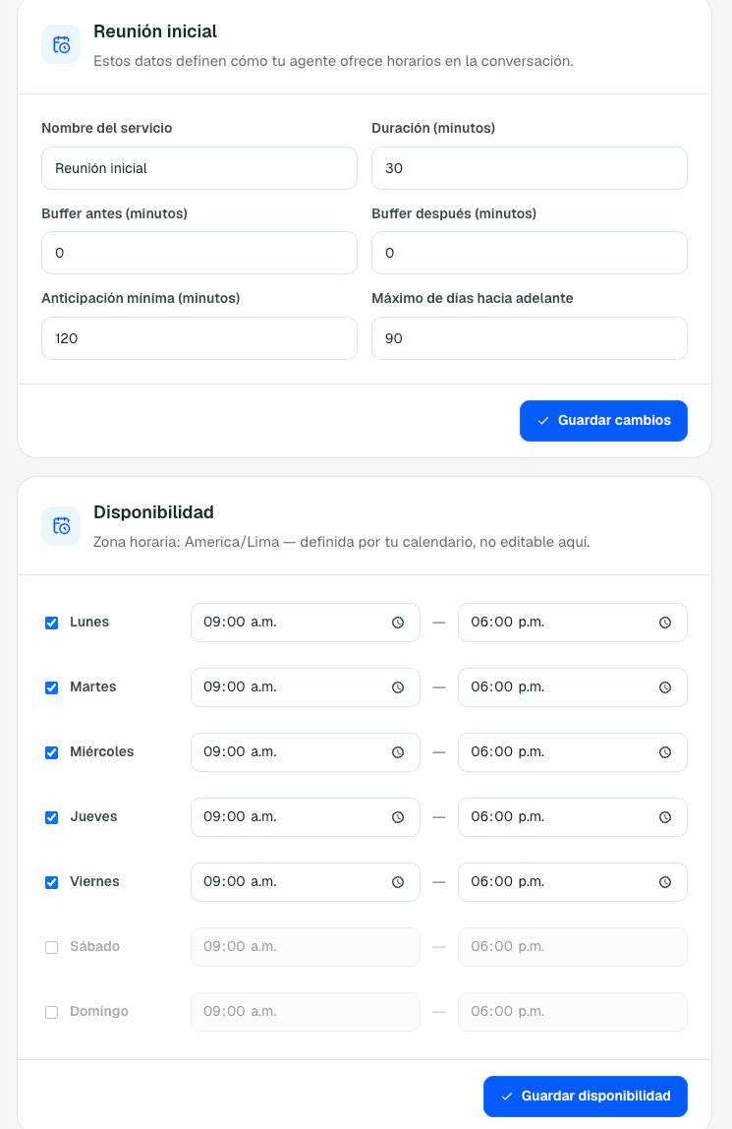The height and width of the screenshot is (1129, 732).
Task: Edit the Anticipación mínima (minutos) field
Action: pos(199,338)
